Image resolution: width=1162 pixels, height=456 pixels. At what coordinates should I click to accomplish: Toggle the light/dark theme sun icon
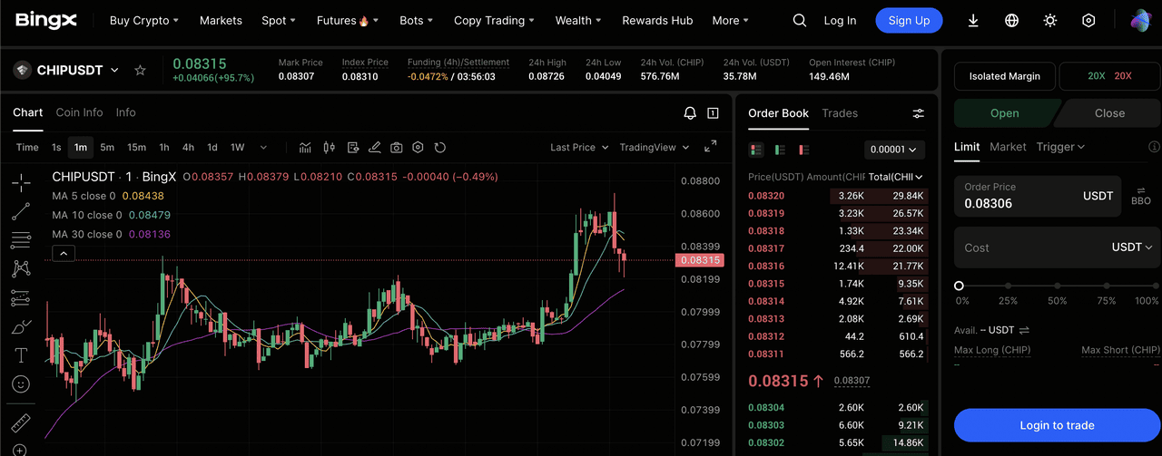pos(1050,20)
